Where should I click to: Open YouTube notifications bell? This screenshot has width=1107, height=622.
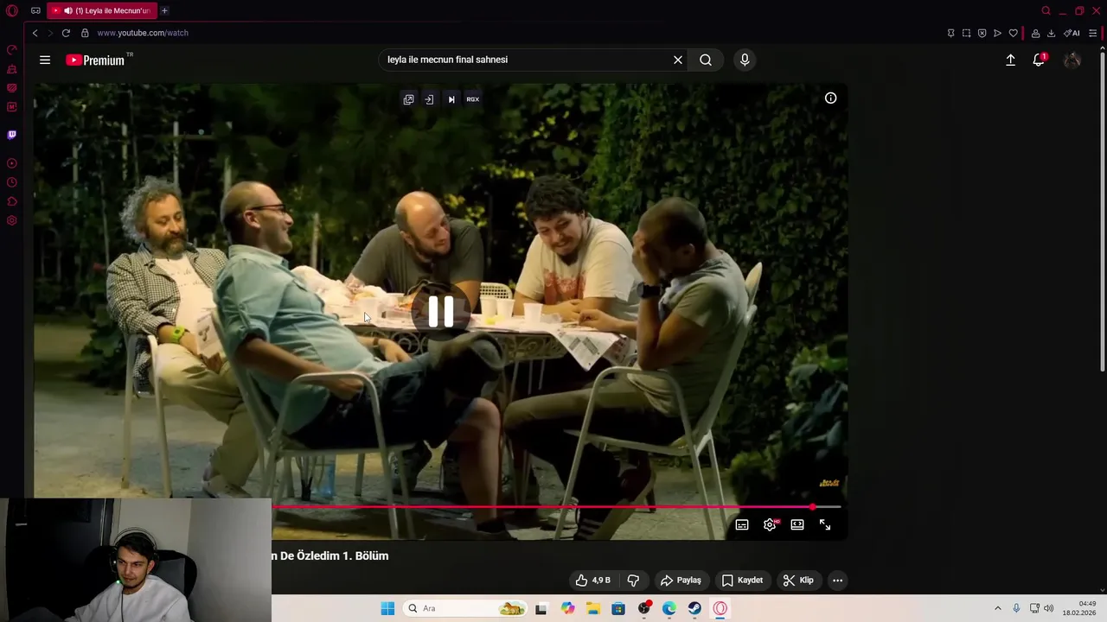[x=1039, y=60]
